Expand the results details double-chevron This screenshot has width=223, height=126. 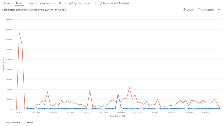[x=219, y=10]
